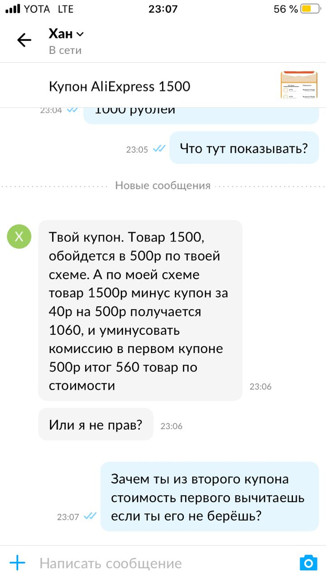Tap the battery icon in status bar
This screenshot has height=580, width=326.
pyautogui.click(x=310, y=9)
